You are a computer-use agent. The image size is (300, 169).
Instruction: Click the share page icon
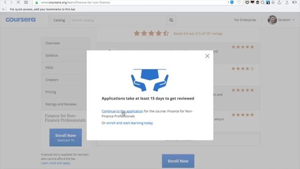(x=279, y=2)
